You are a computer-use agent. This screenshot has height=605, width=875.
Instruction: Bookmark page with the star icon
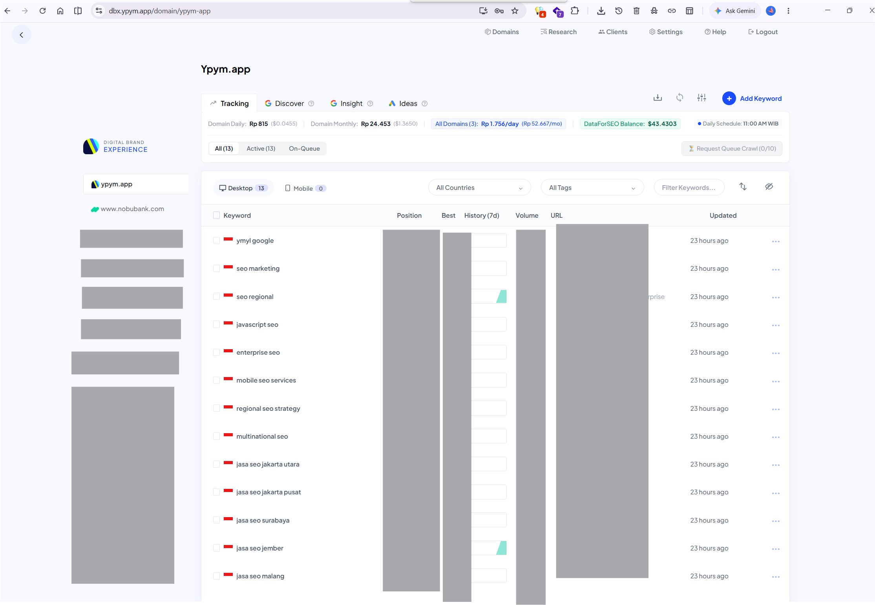coord(515,11)
